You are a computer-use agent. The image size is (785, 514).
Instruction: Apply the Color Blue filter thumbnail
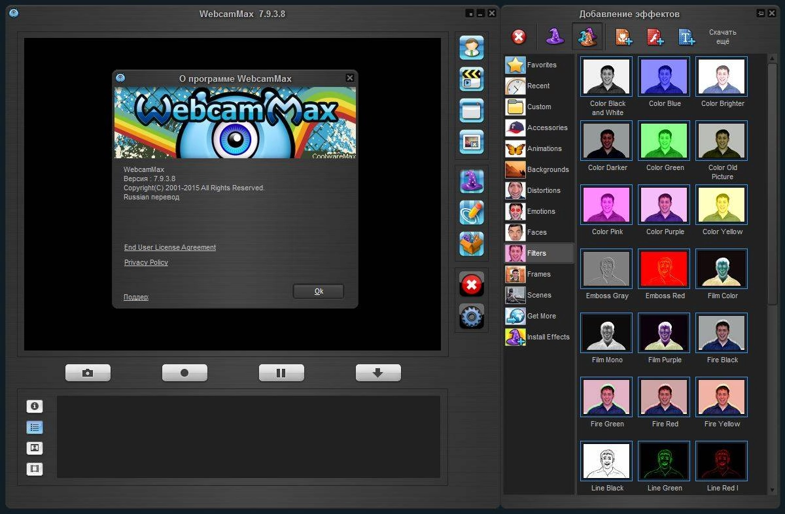[665, 77]
